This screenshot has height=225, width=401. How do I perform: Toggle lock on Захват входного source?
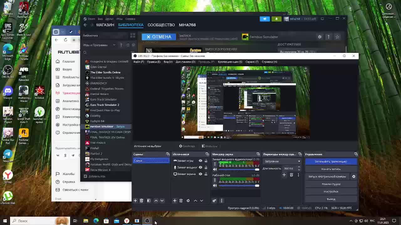206,167
